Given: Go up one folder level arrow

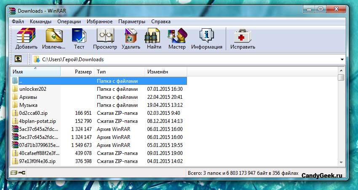Looking at the screenshot, I should 18,59.
